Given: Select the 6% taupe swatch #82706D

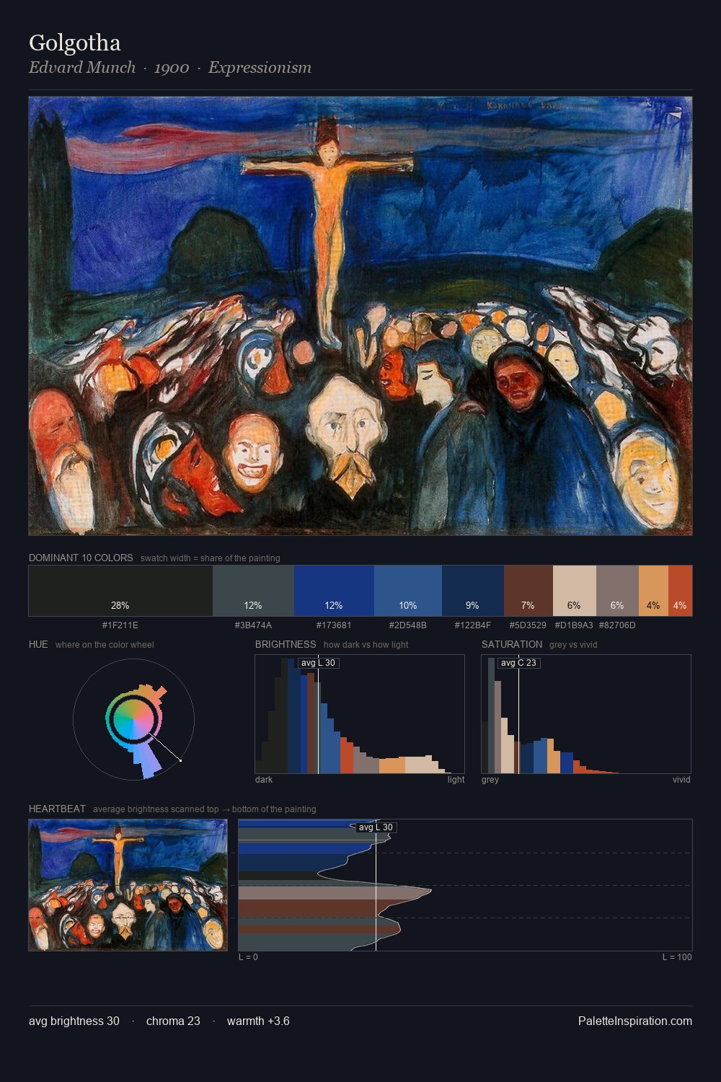Looking at the screenshot, I should pyautogui.click(x=617, y=591).
